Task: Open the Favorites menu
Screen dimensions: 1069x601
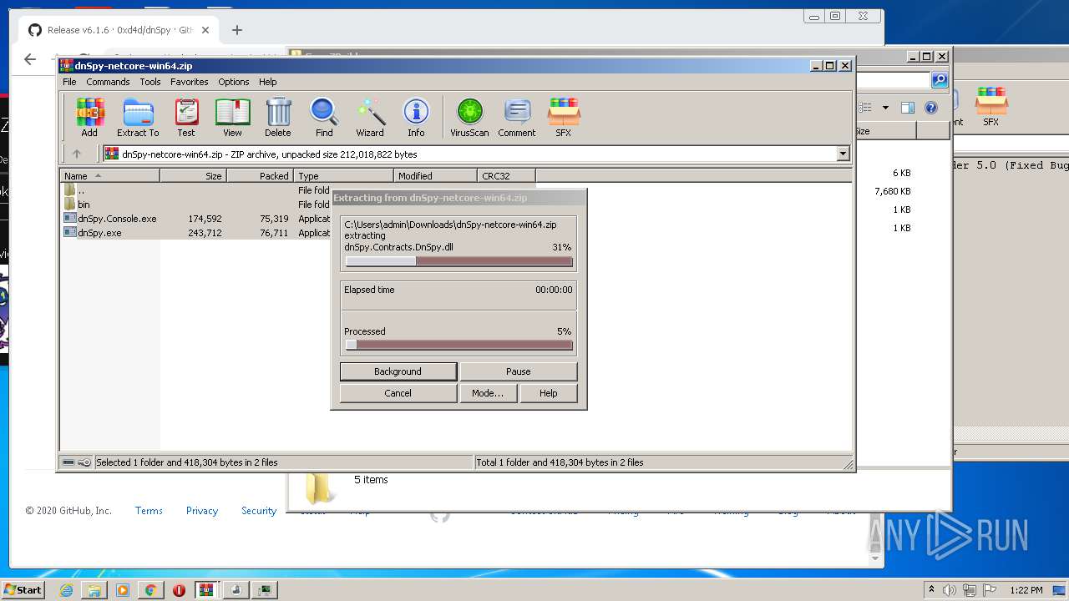Action: click(x=190, y=82)
